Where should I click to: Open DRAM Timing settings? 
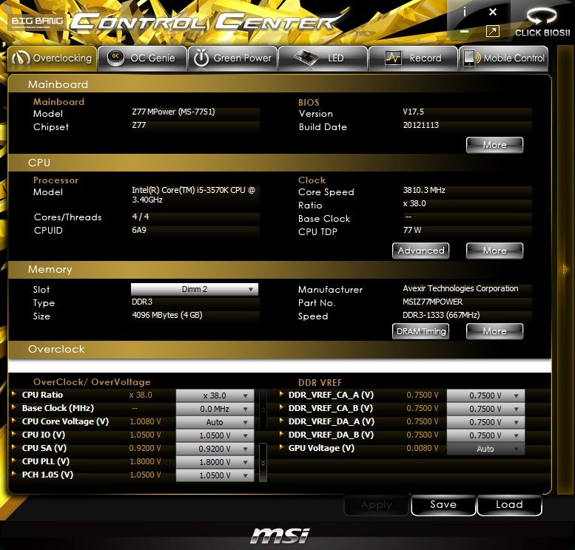point(420,331)
